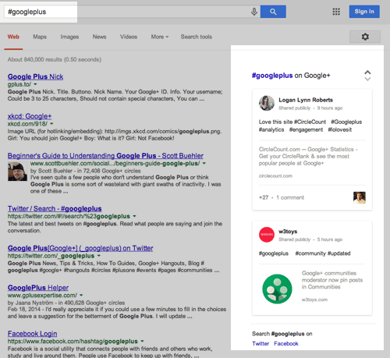Open Google Plus (_googleplus) on Twitter result
390x358 pixels.
(x=80, y=248)
